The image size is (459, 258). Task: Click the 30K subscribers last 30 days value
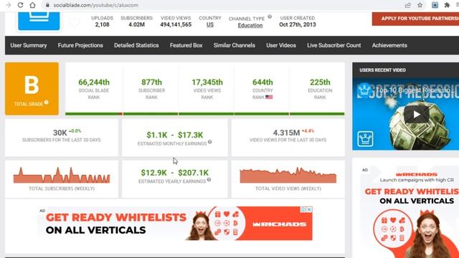[x=60, y=133]
